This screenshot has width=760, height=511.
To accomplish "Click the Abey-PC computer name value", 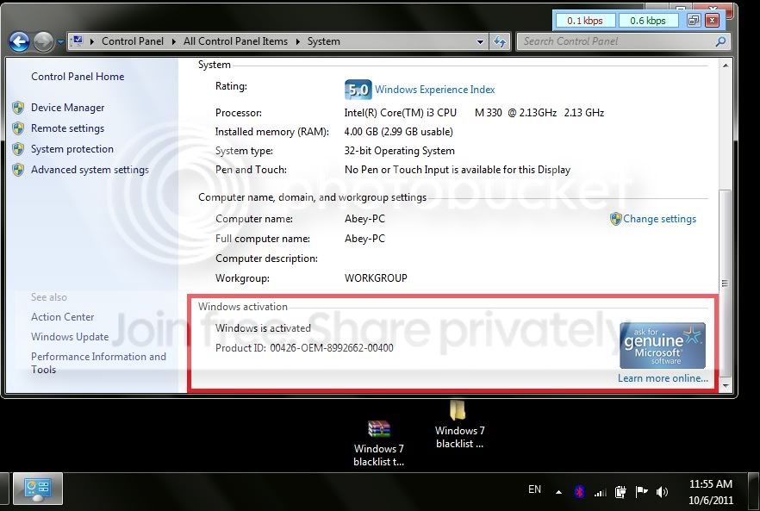I will (x=364, y=219).
